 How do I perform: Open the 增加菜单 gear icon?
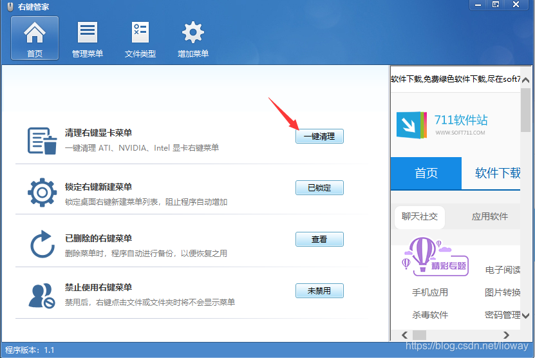[193, 39]
